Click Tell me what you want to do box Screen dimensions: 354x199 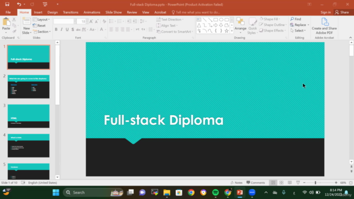click(195, 12)
